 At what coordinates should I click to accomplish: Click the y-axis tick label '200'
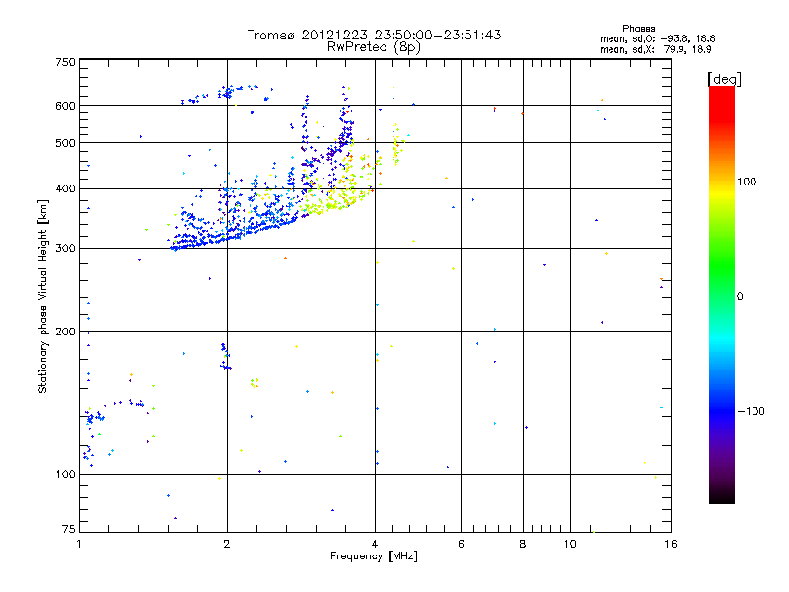[65, 332]
